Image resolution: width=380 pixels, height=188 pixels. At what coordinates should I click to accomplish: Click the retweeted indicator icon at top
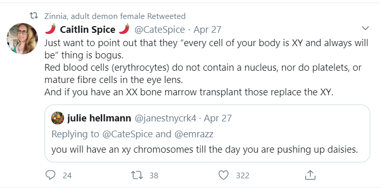tap(34, 16)
